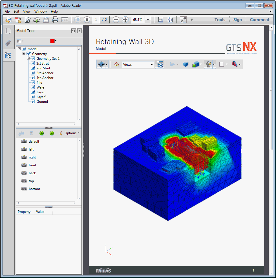The image size is (276, 278).
Task: Open the Window menu
Action: (x=41, y=12)
